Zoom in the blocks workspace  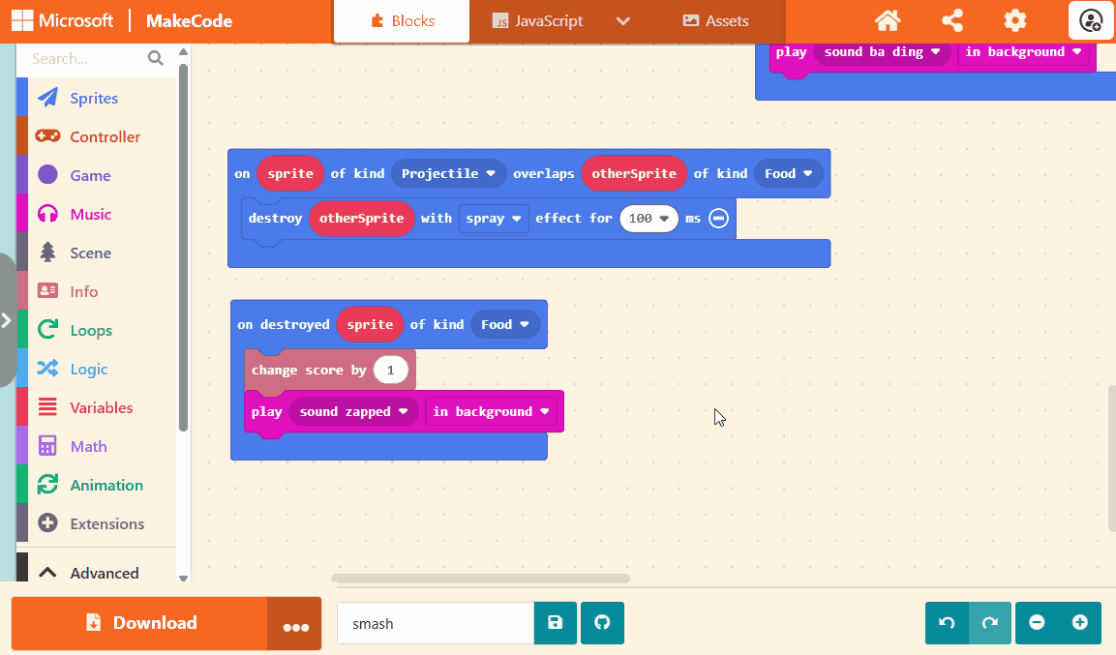1080,623
